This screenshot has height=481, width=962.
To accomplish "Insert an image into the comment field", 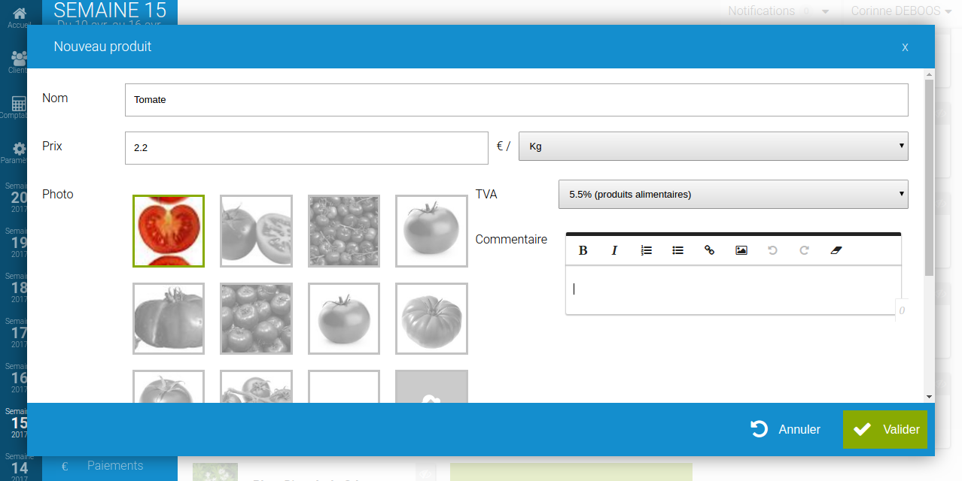I will 741,250.
